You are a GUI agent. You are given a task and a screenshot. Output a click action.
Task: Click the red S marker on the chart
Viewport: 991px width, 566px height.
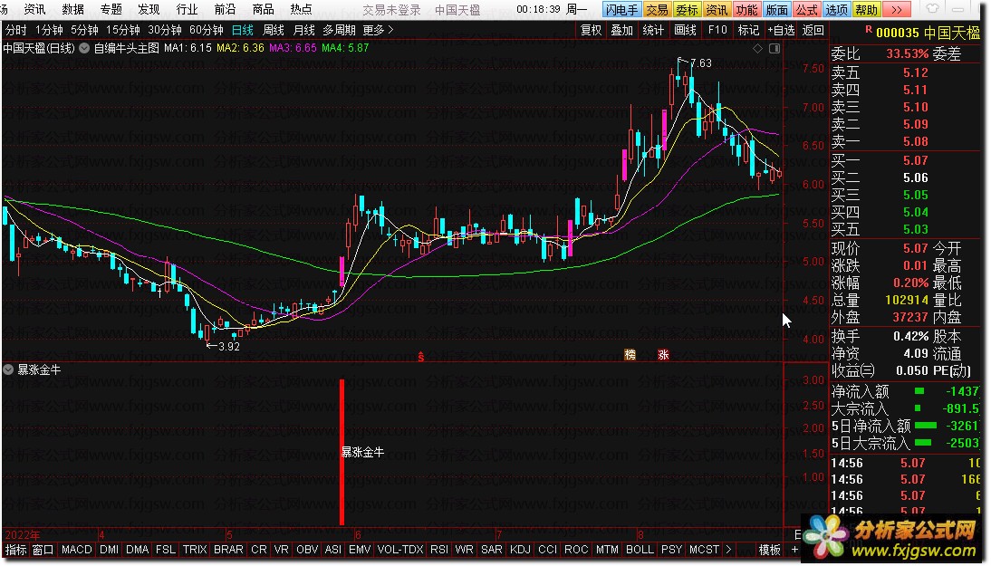[421, 358]
